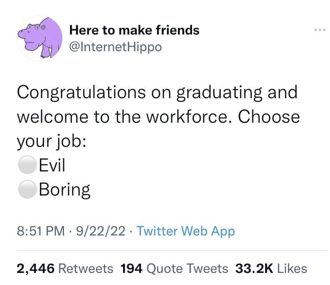Click the "Evil" option label text

pos(52,166)
